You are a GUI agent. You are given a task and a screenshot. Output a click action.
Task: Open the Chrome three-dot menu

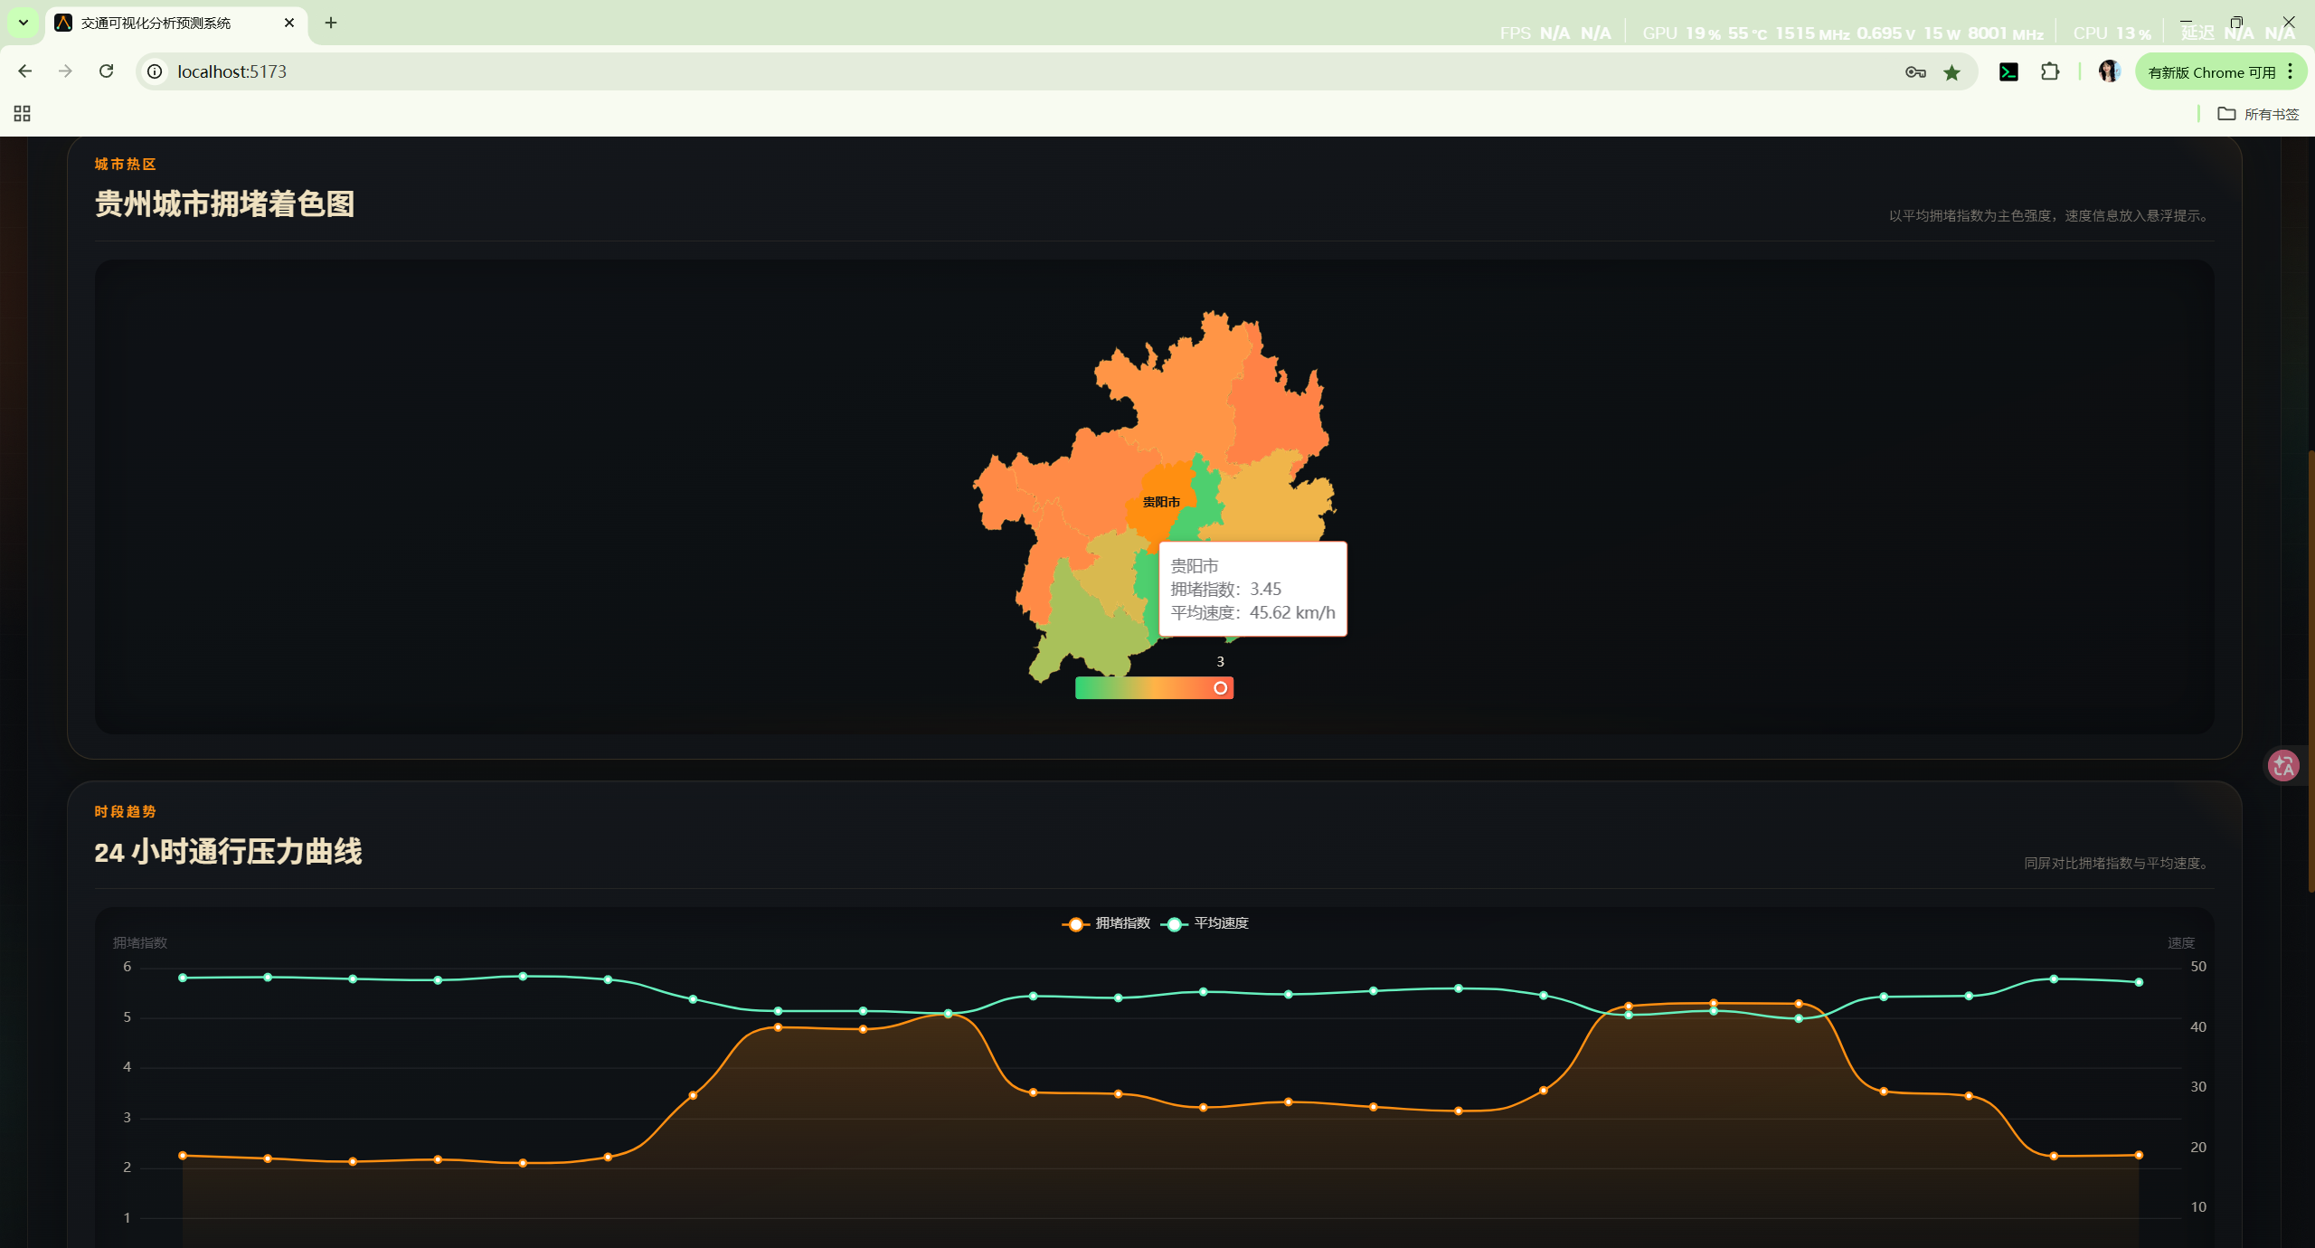click(x=2291, y=71)
